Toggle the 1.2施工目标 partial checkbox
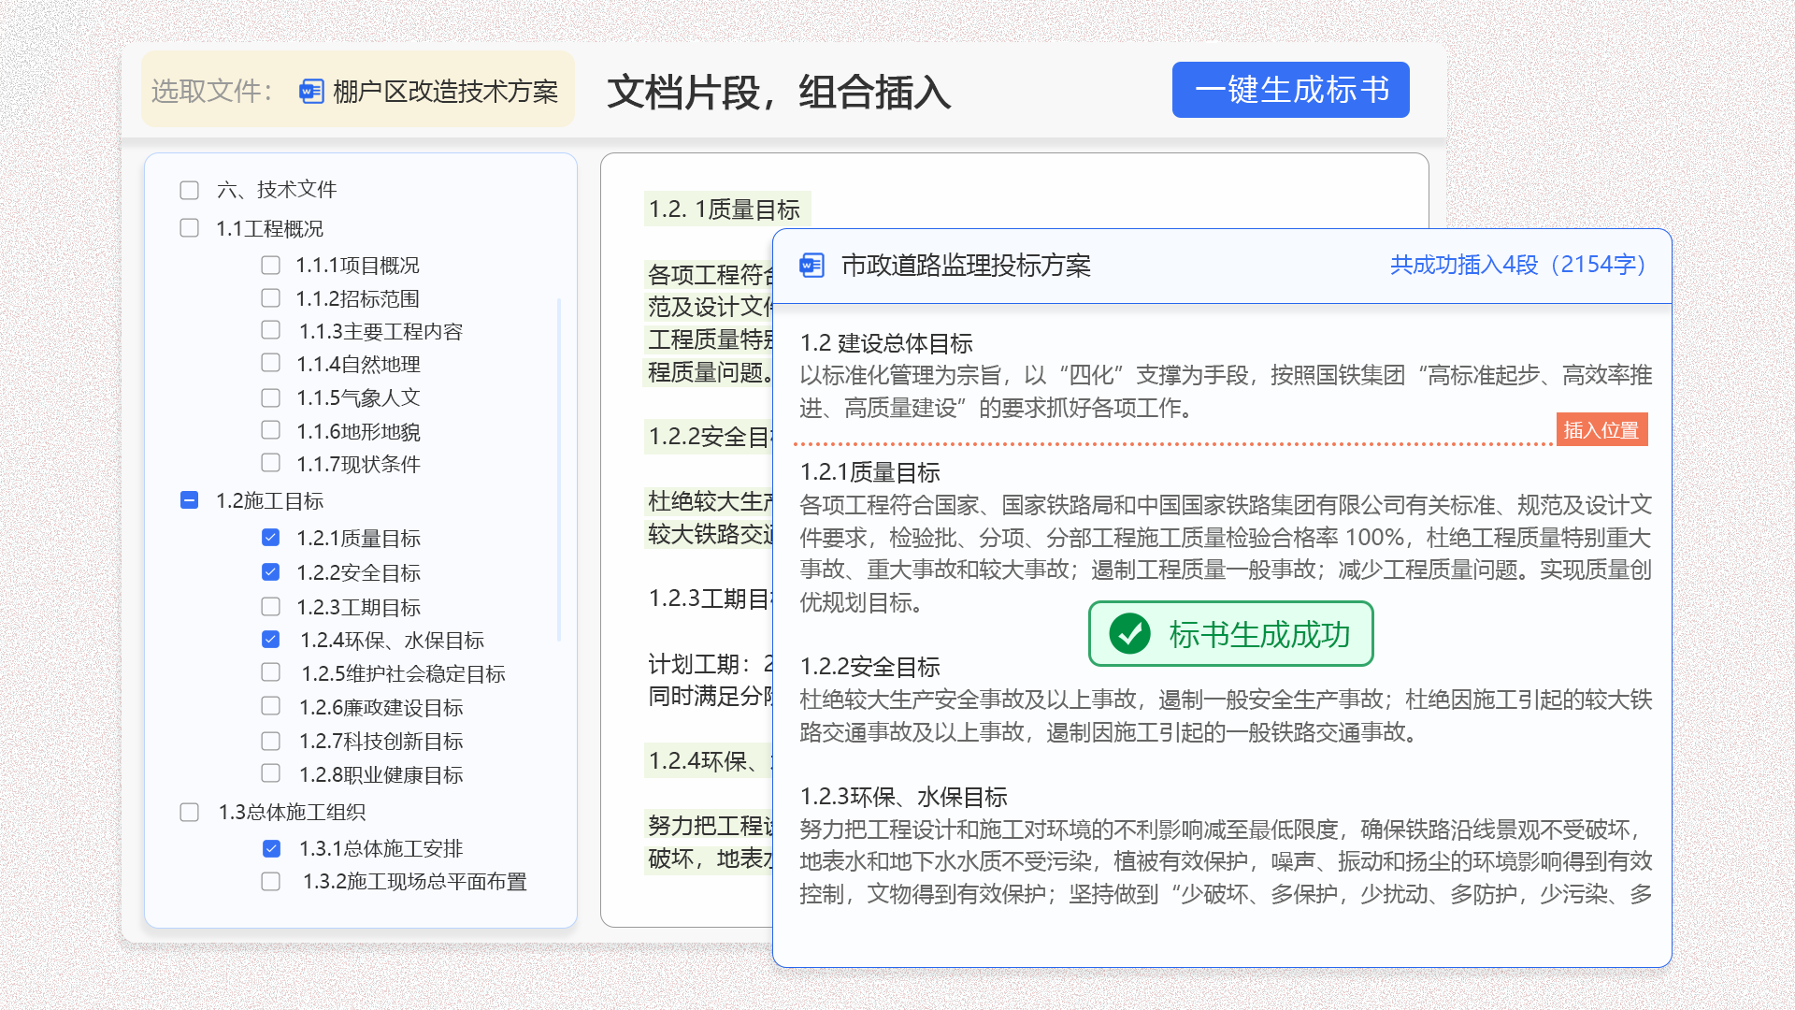Screen dimensions: 1795x1010 tap(189, 500)
